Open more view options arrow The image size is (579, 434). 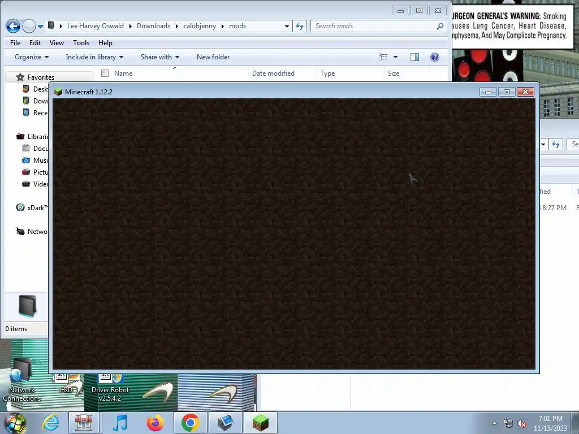tap(395, 57)
